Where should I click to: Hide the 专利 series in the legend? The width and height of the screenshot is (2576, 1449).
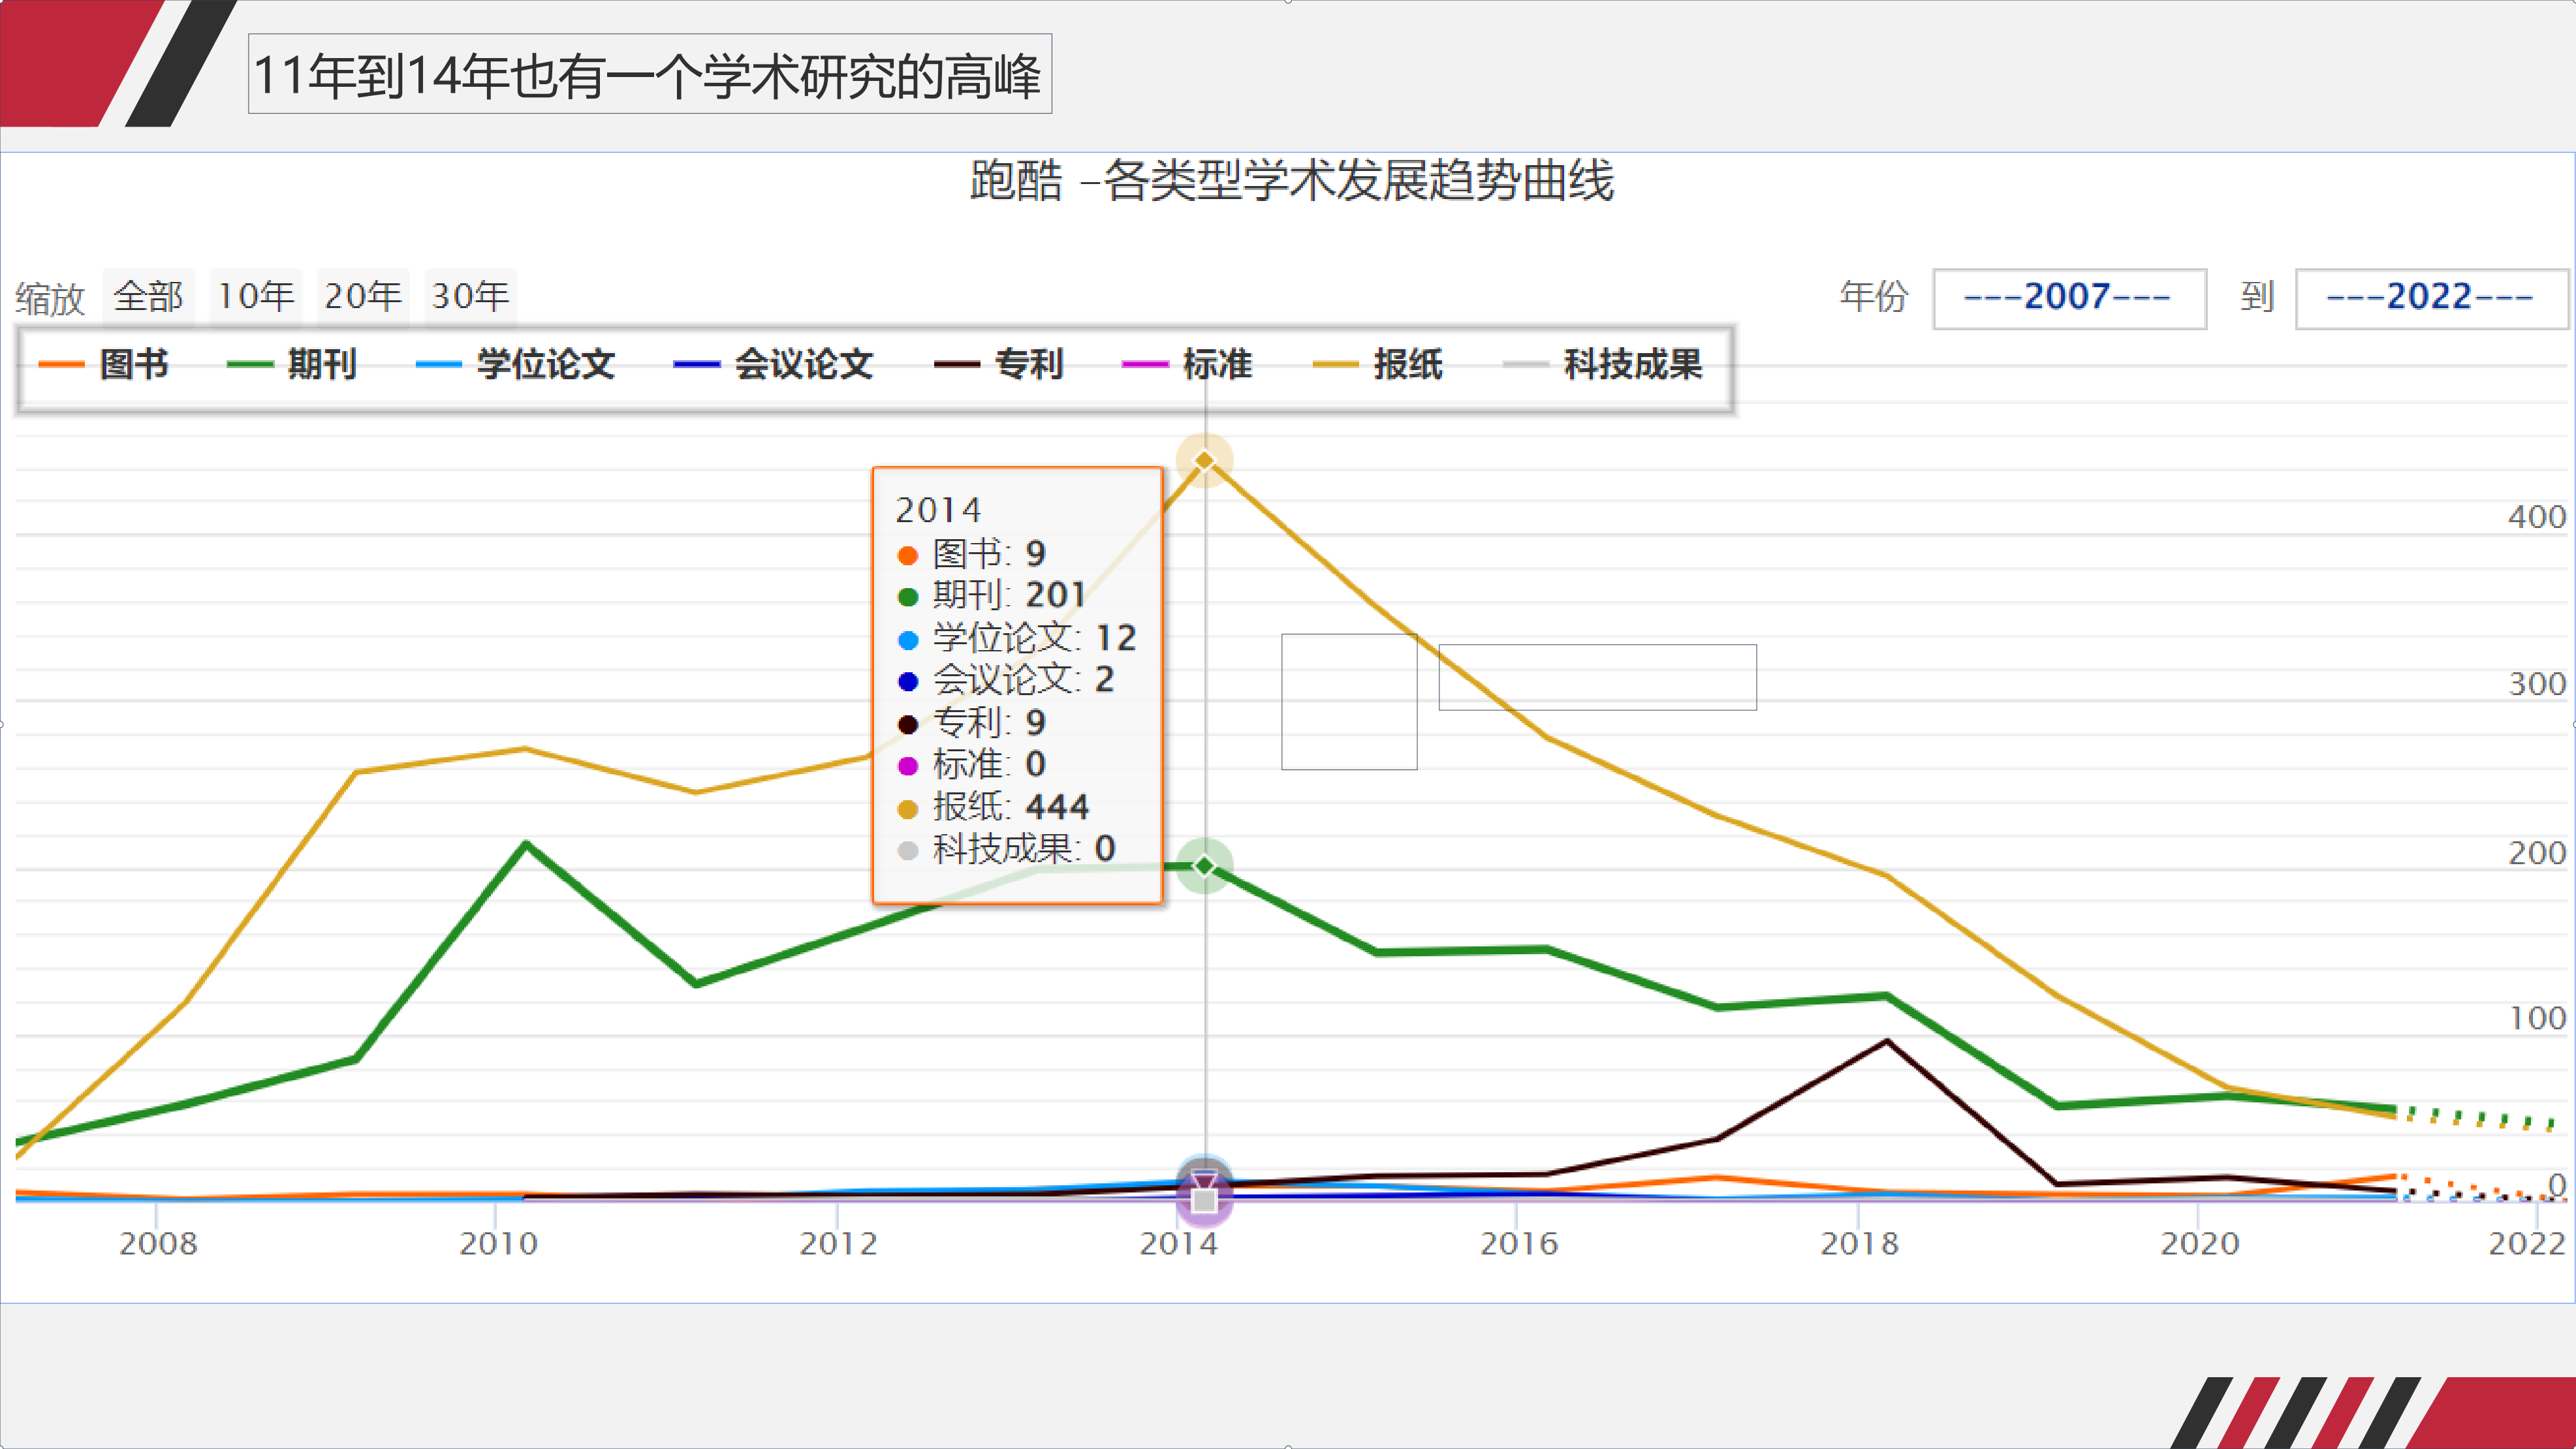coord(1028,364)
